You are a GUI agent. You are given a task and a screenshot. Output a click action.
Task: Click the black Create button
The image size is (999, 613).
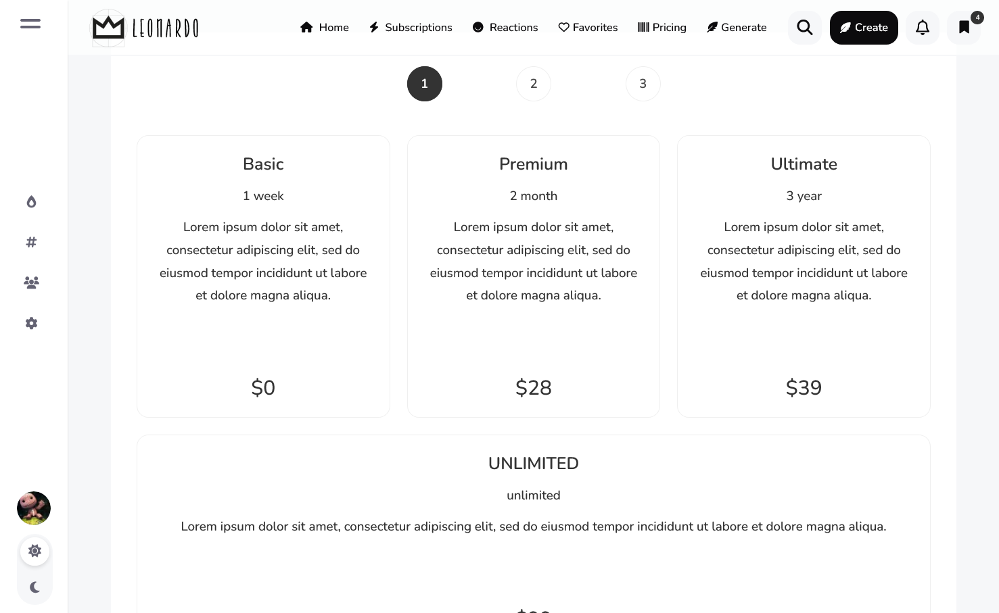click(864, 28)
